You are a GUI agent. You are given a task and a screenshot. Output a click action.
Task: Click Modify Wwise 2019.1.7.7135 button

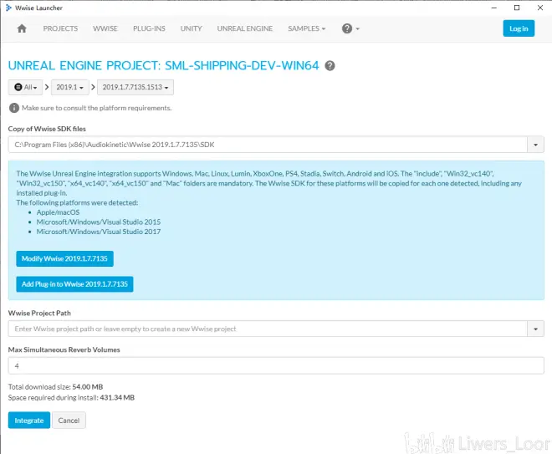click(x=64, y=258)
